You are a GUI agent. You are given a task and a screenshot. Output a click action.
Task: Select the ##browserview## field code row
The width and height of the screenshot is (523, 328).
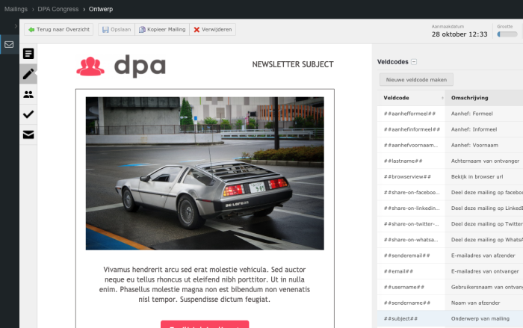pos(408,176)
